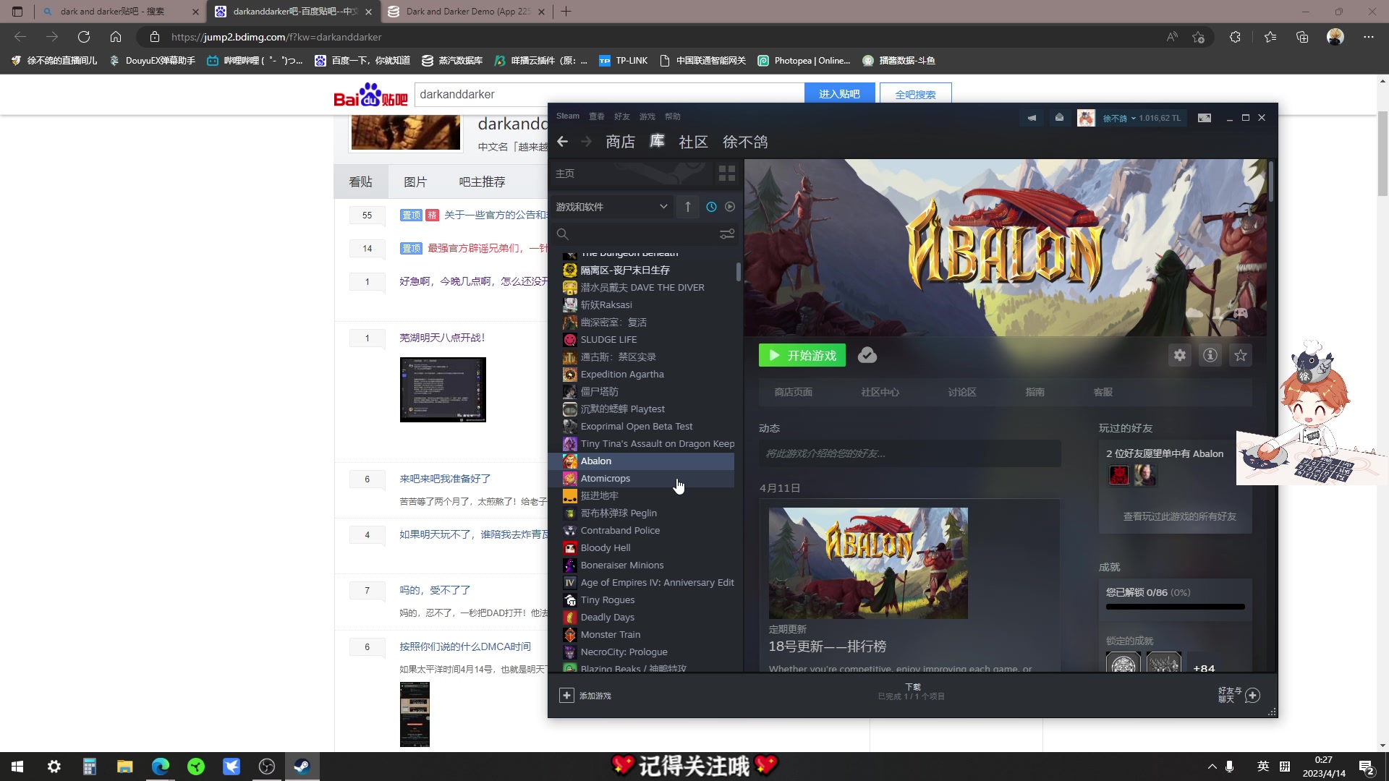Screen dimensions: 1389x781
Task: Open post 来吧来吧我准备好了
Action: point(445,479)
